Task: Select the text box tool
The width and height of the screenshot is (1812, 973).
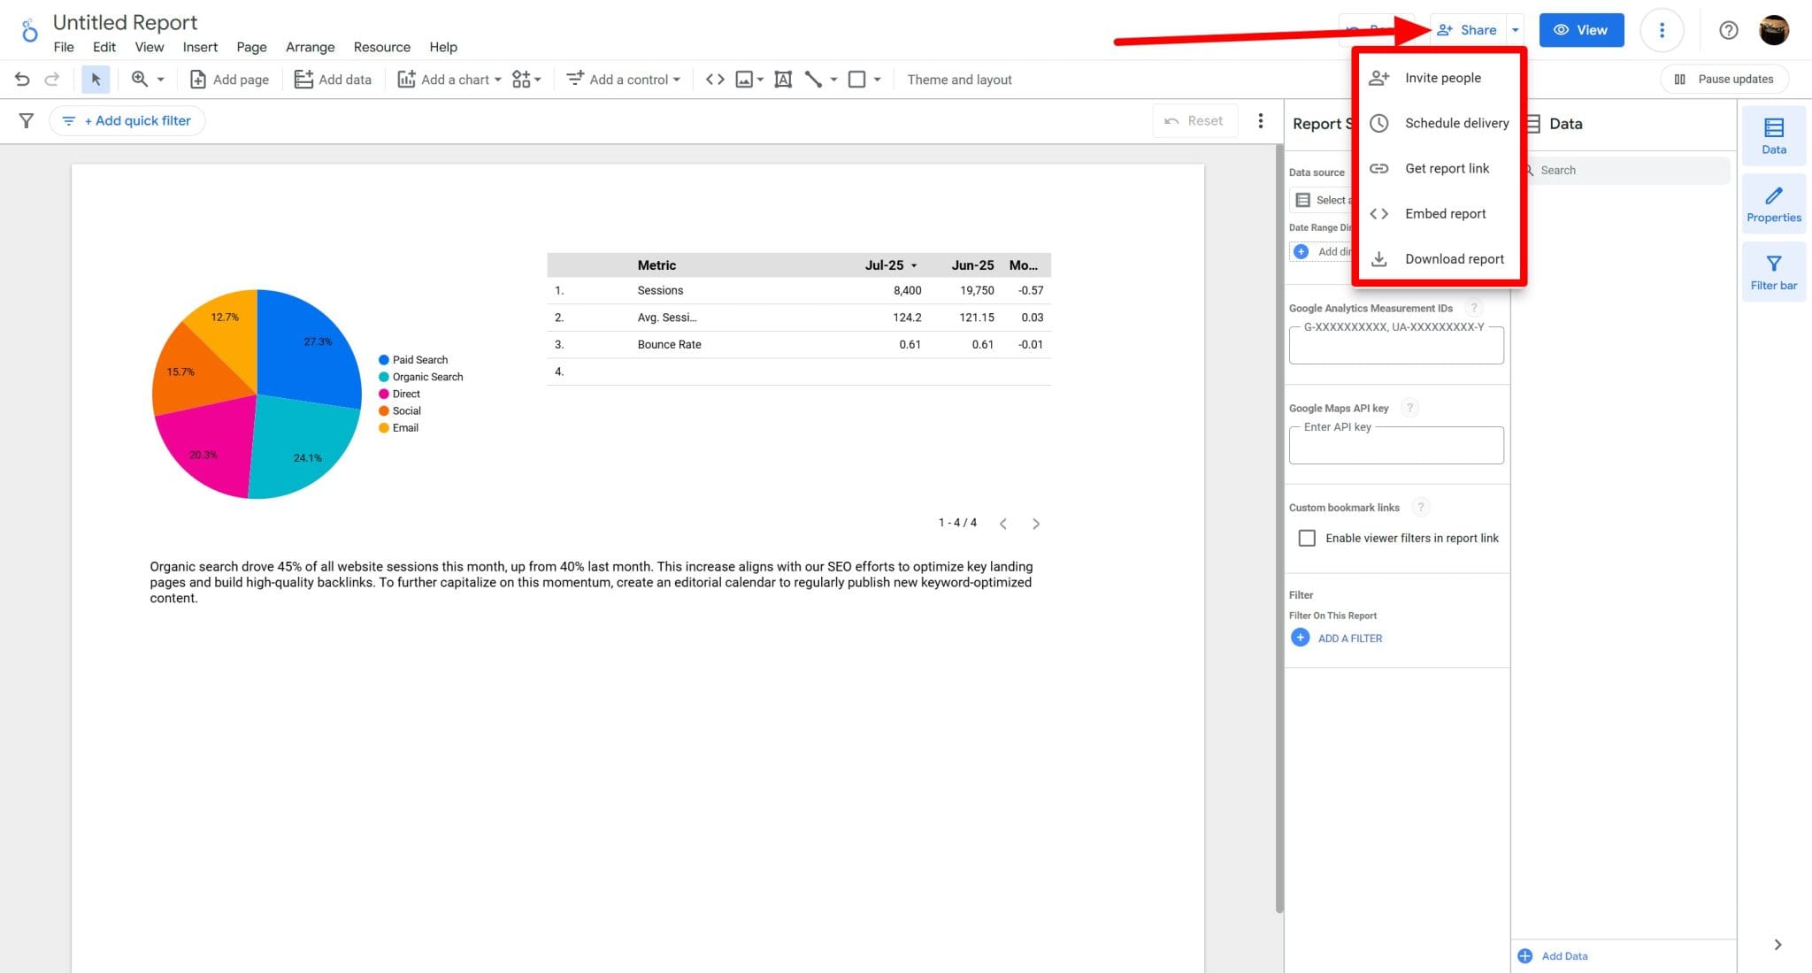Action: [x=783, y=79]
